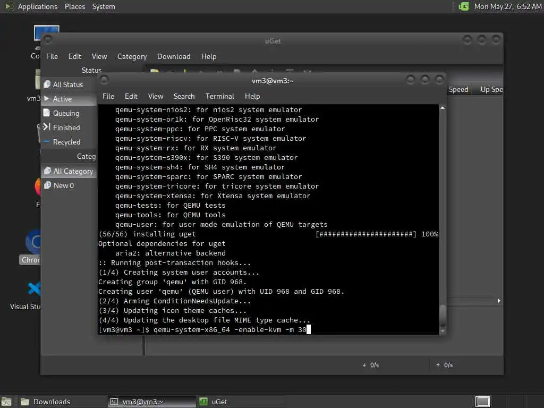The width and height of the screenshot is (544, 408).
Task: Click the All Status stacked pages icon
Action: (x=47, y=84)
